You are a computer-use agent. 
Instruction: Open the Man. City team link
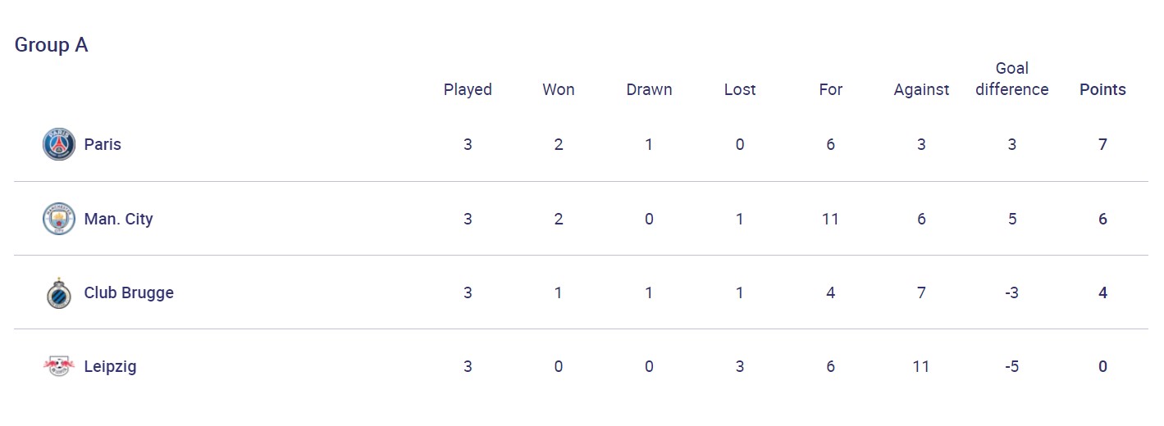[x=118, y=219]
